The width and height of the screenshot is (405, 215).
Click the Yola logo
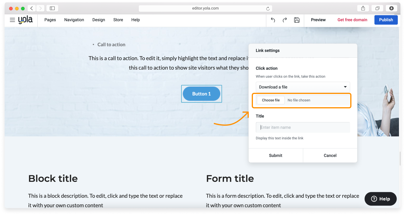[25, 20]
